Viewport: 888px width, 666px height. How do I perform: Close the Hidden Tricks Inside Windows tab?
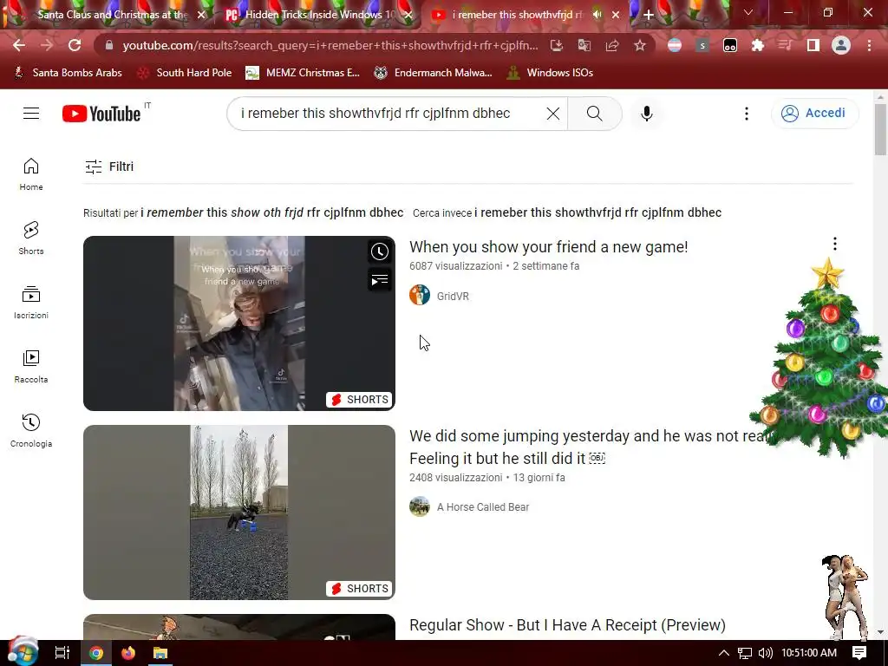[x=408, y=16]
